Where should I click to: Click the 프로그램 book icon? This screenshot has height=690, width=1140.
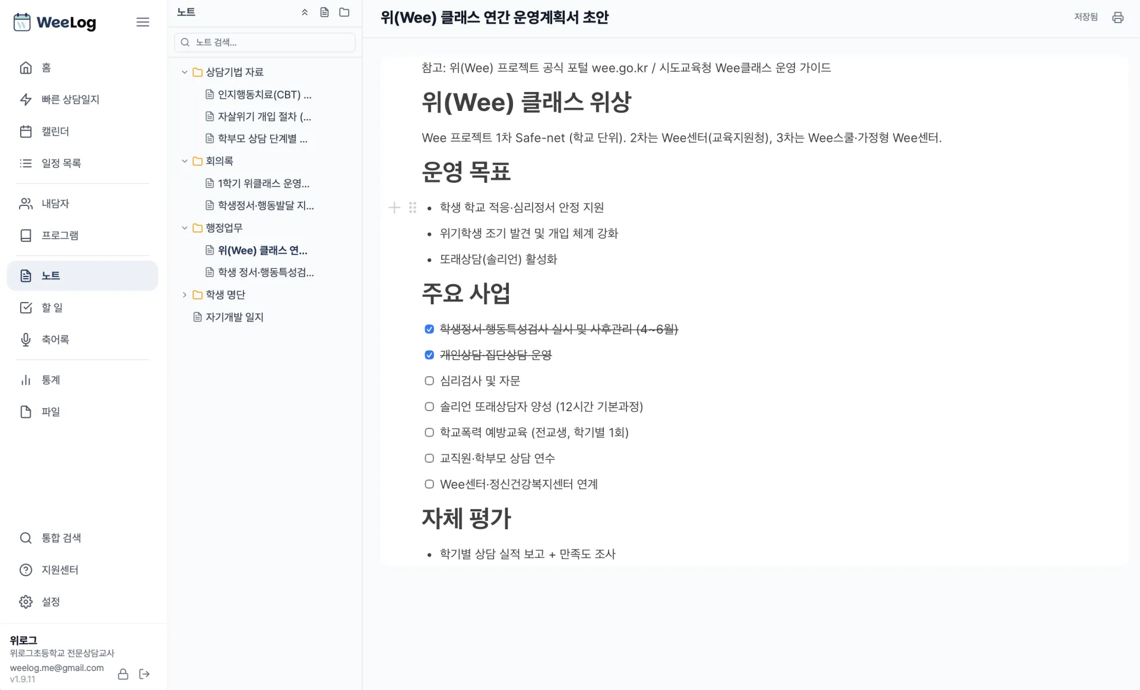26,236
